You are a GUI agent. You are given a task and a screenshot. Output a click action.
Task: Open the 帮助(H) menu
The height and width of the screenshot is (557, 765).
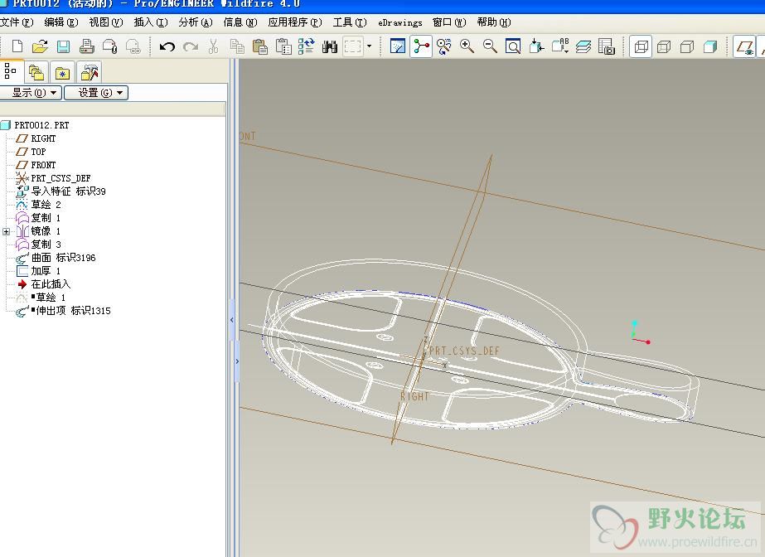point(494,22)
